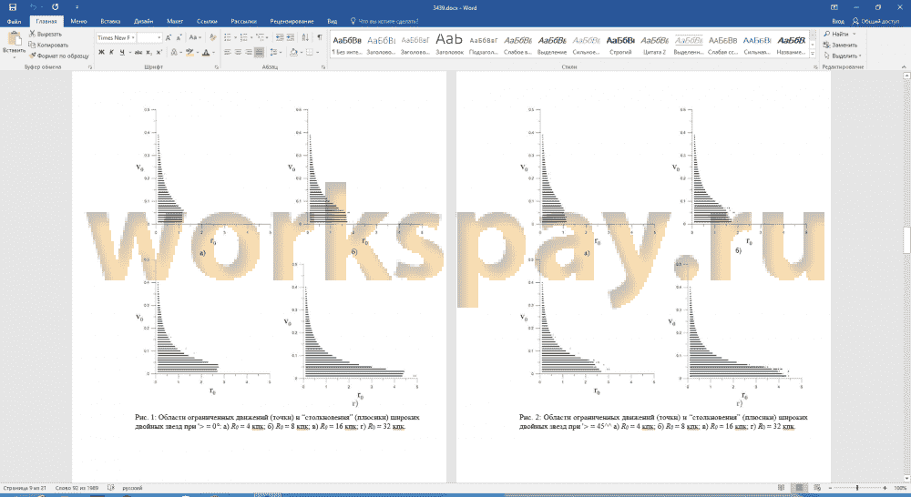The image size is (911, 497).
Task: Activate Формат по образцу painter
Action: click(x=59, y=56)
